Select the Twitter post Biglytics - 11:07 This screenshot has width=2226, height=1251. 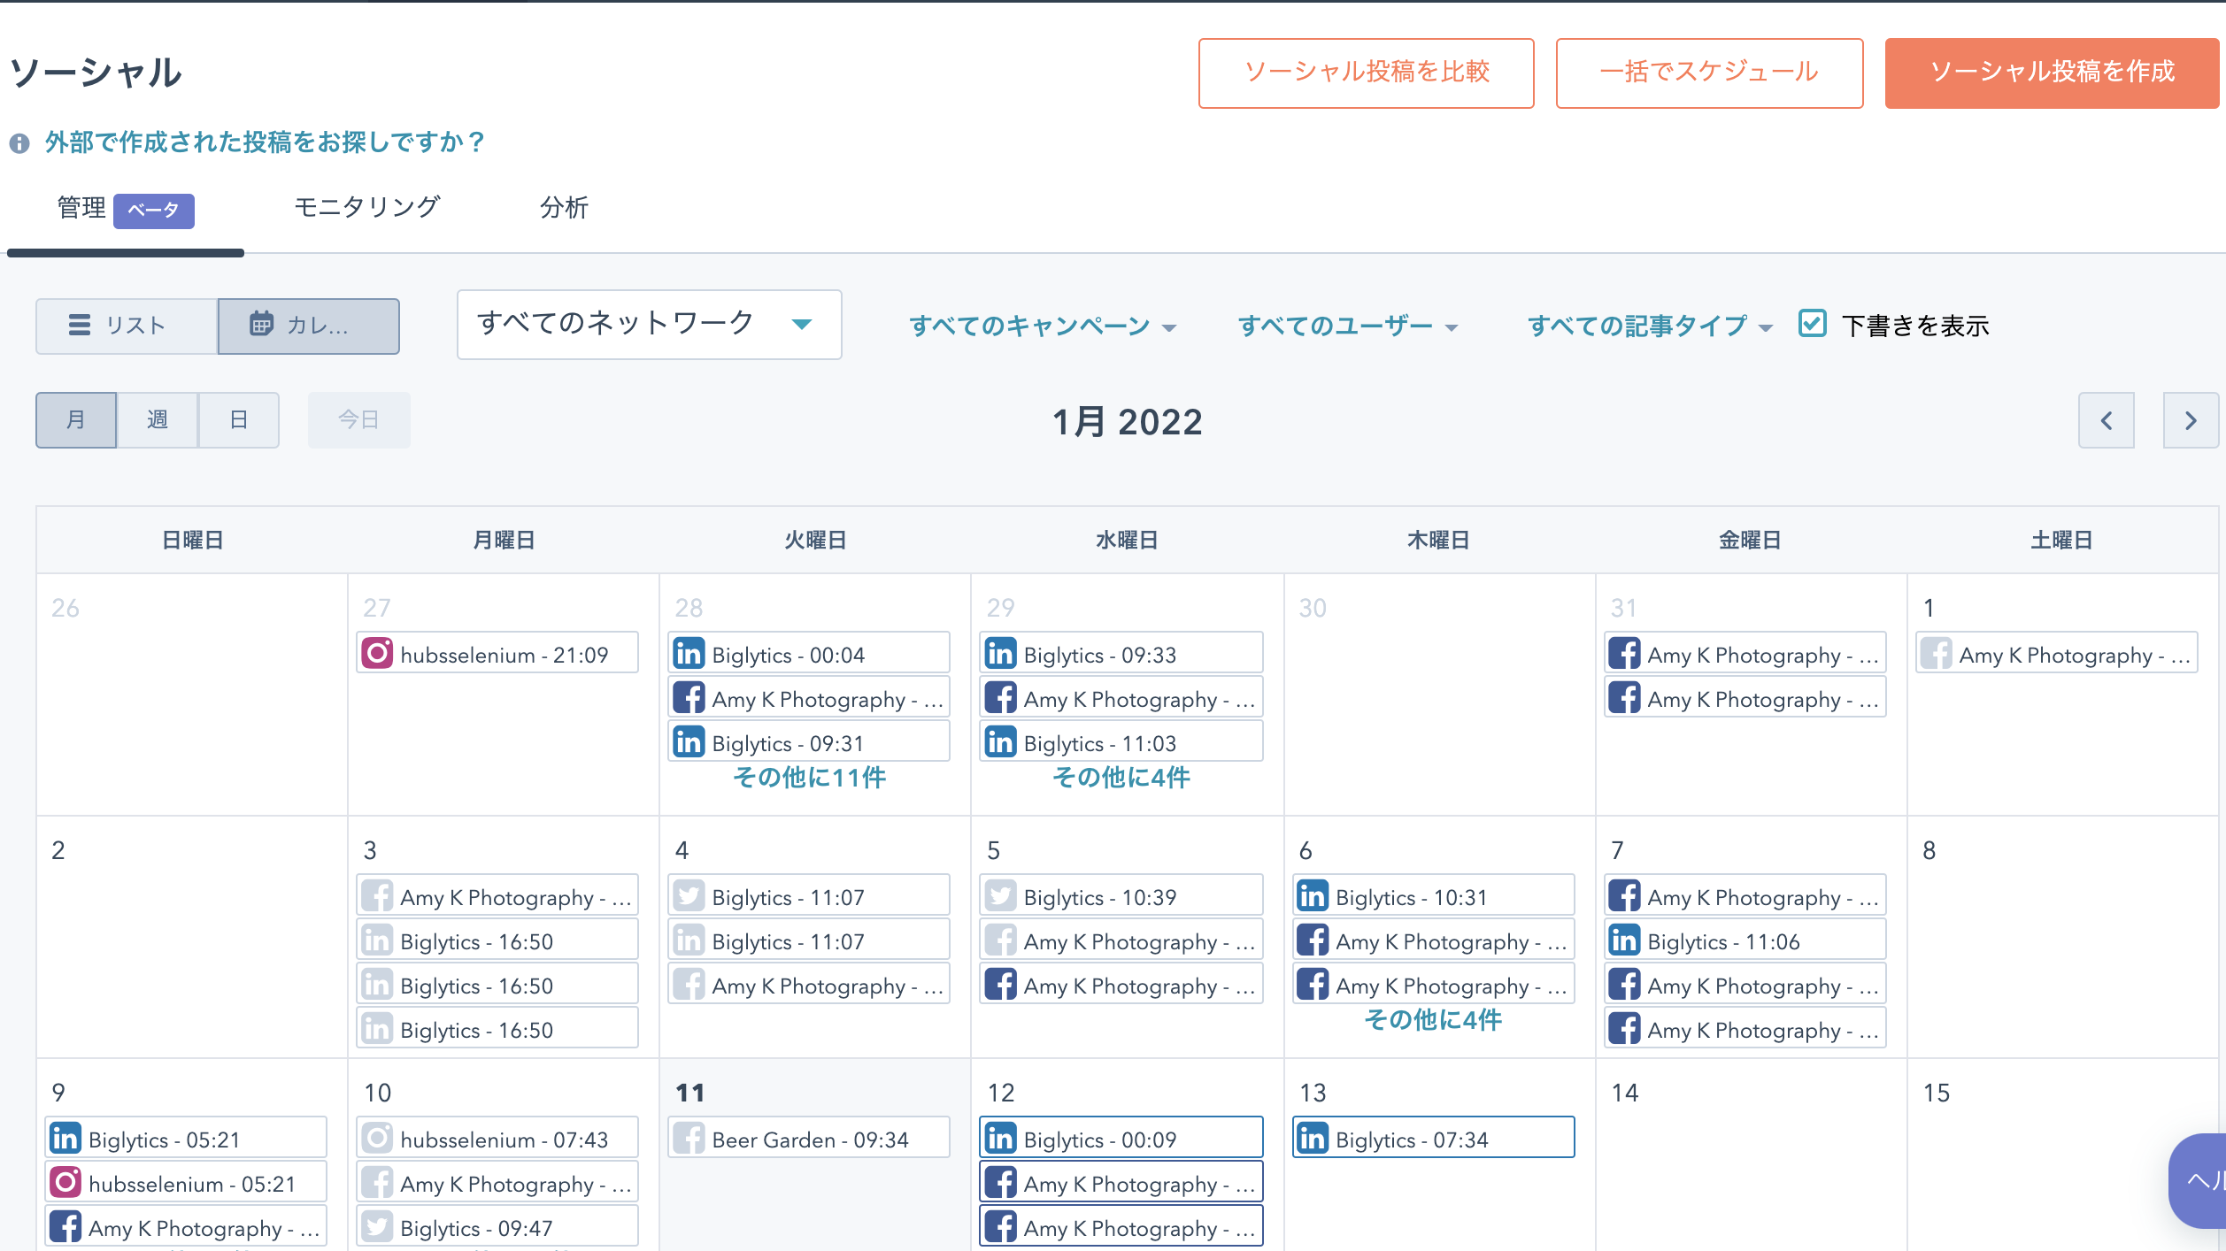tap(808, 895)
